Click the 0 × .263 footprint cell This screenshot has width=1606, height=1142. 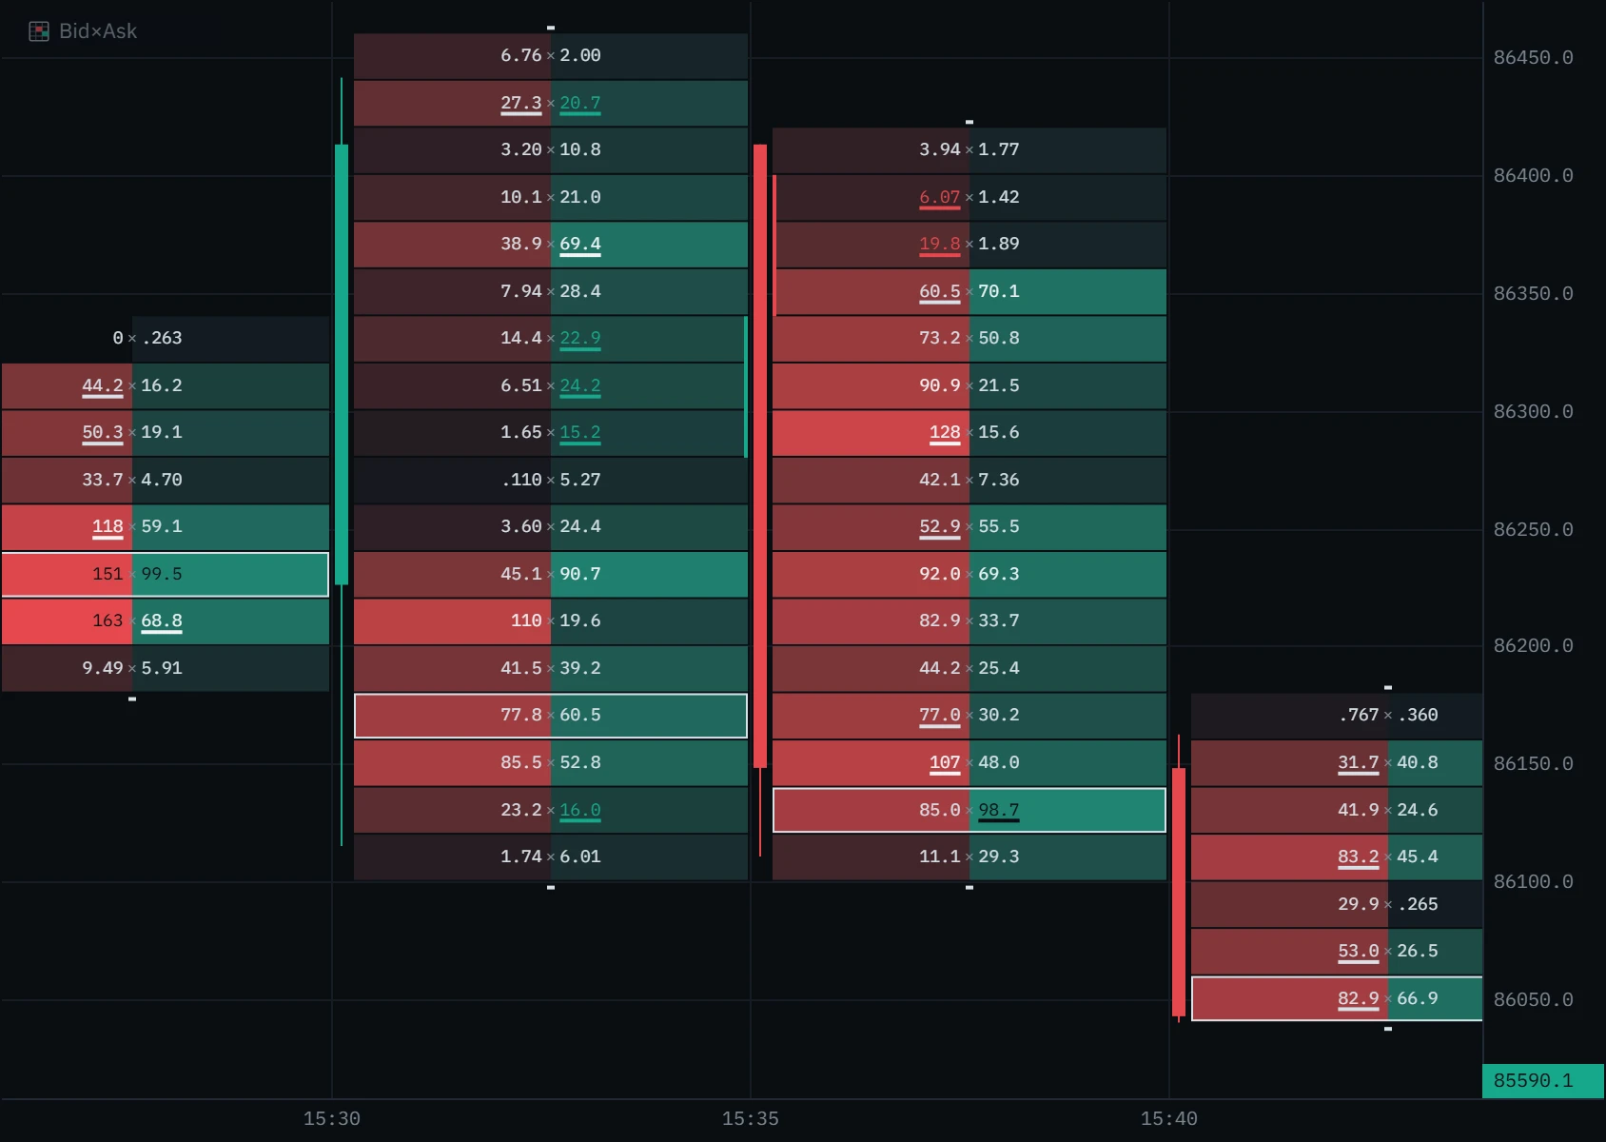click(166, 339)
